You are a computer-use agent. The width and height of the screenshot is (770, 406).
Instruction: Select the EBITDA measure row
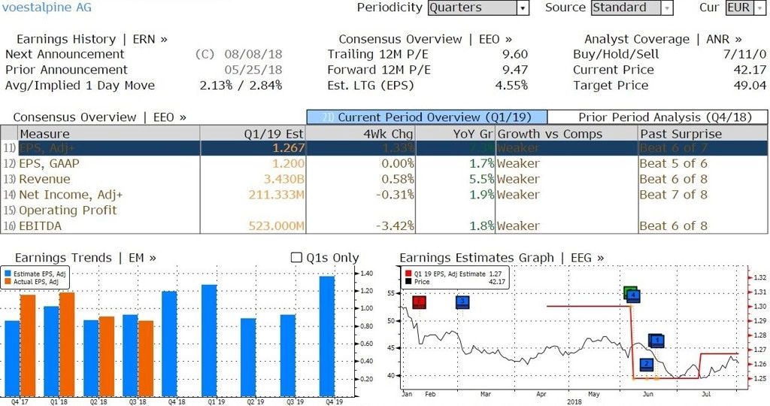(384, 226)
